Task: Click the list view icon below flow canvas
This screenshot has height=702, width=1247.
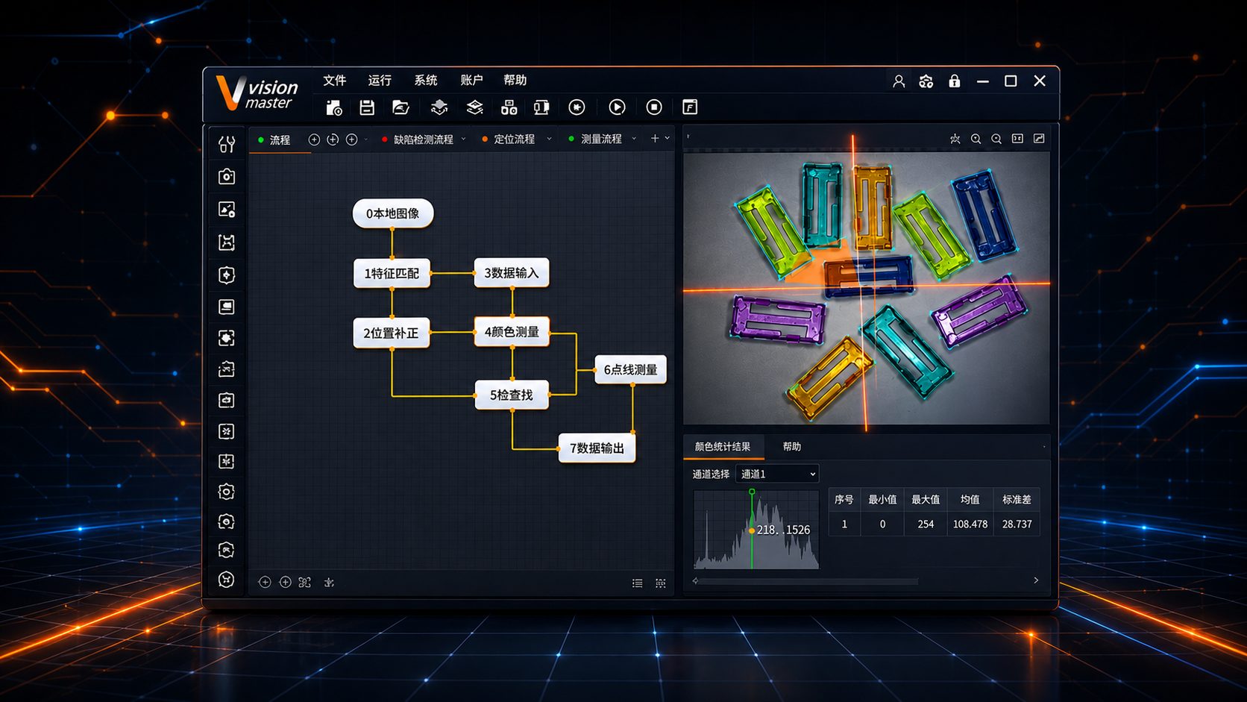Action: pos(638,583)
